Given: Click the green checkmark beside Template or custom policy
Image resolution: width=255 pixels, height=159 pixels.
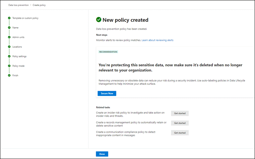Looking at the screenshot, I should 9,18.
